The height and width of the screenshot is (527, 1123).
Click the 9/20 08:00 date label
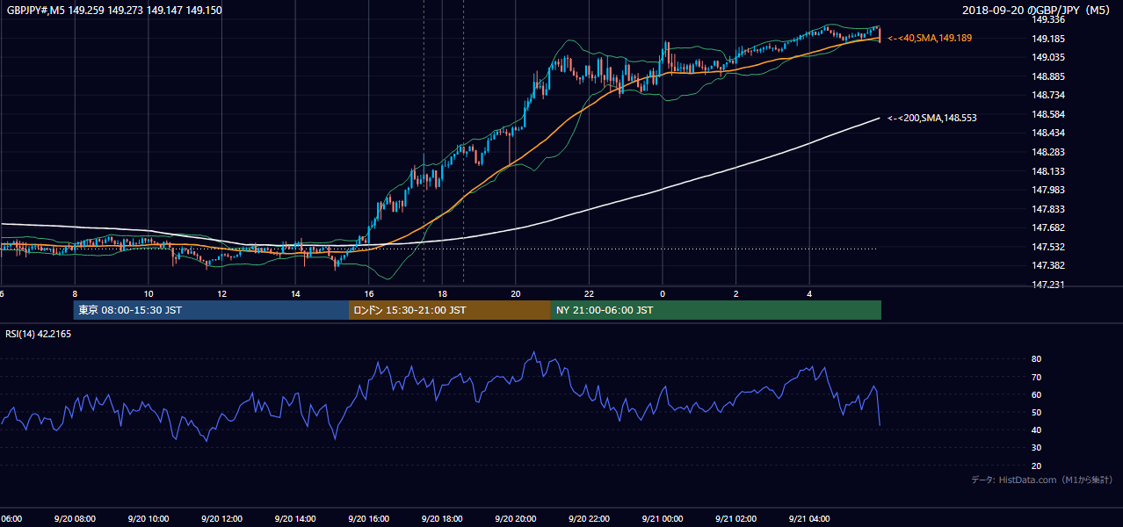coord(74,519)
